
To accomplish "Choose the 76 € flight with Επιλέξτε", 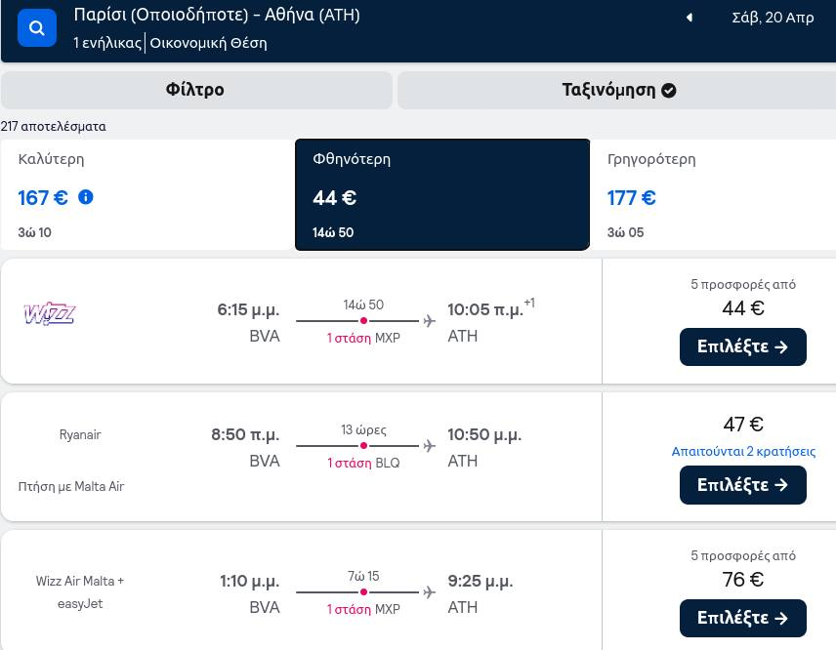I will pyautogui.click(x=742, y=618).
